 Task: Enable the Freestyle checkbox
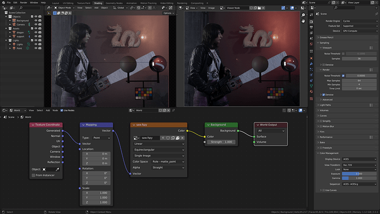click(321, 148)
